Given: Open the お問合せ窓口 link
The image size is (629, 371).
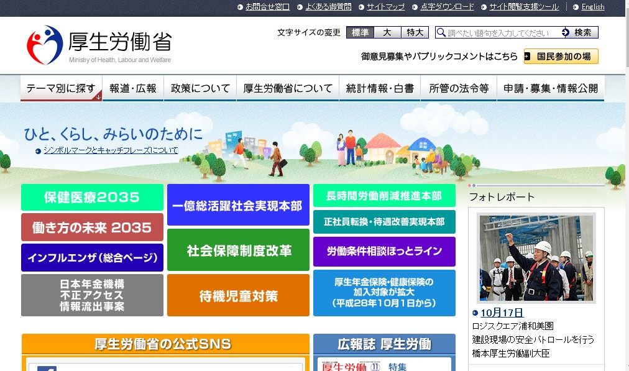Looking at the screenshot, I should pyautogui.click(x=267, y=7).
